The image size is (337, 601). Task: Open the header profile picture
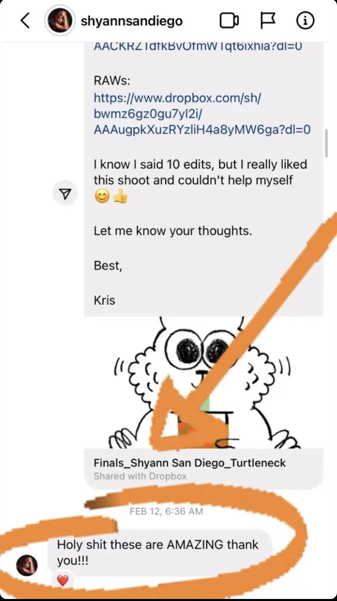[60, 20]
